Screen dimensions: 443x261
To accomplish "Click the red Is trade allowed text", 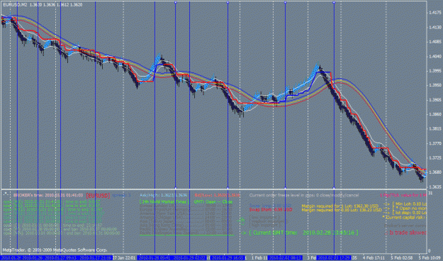I will (x=405, y=233).
